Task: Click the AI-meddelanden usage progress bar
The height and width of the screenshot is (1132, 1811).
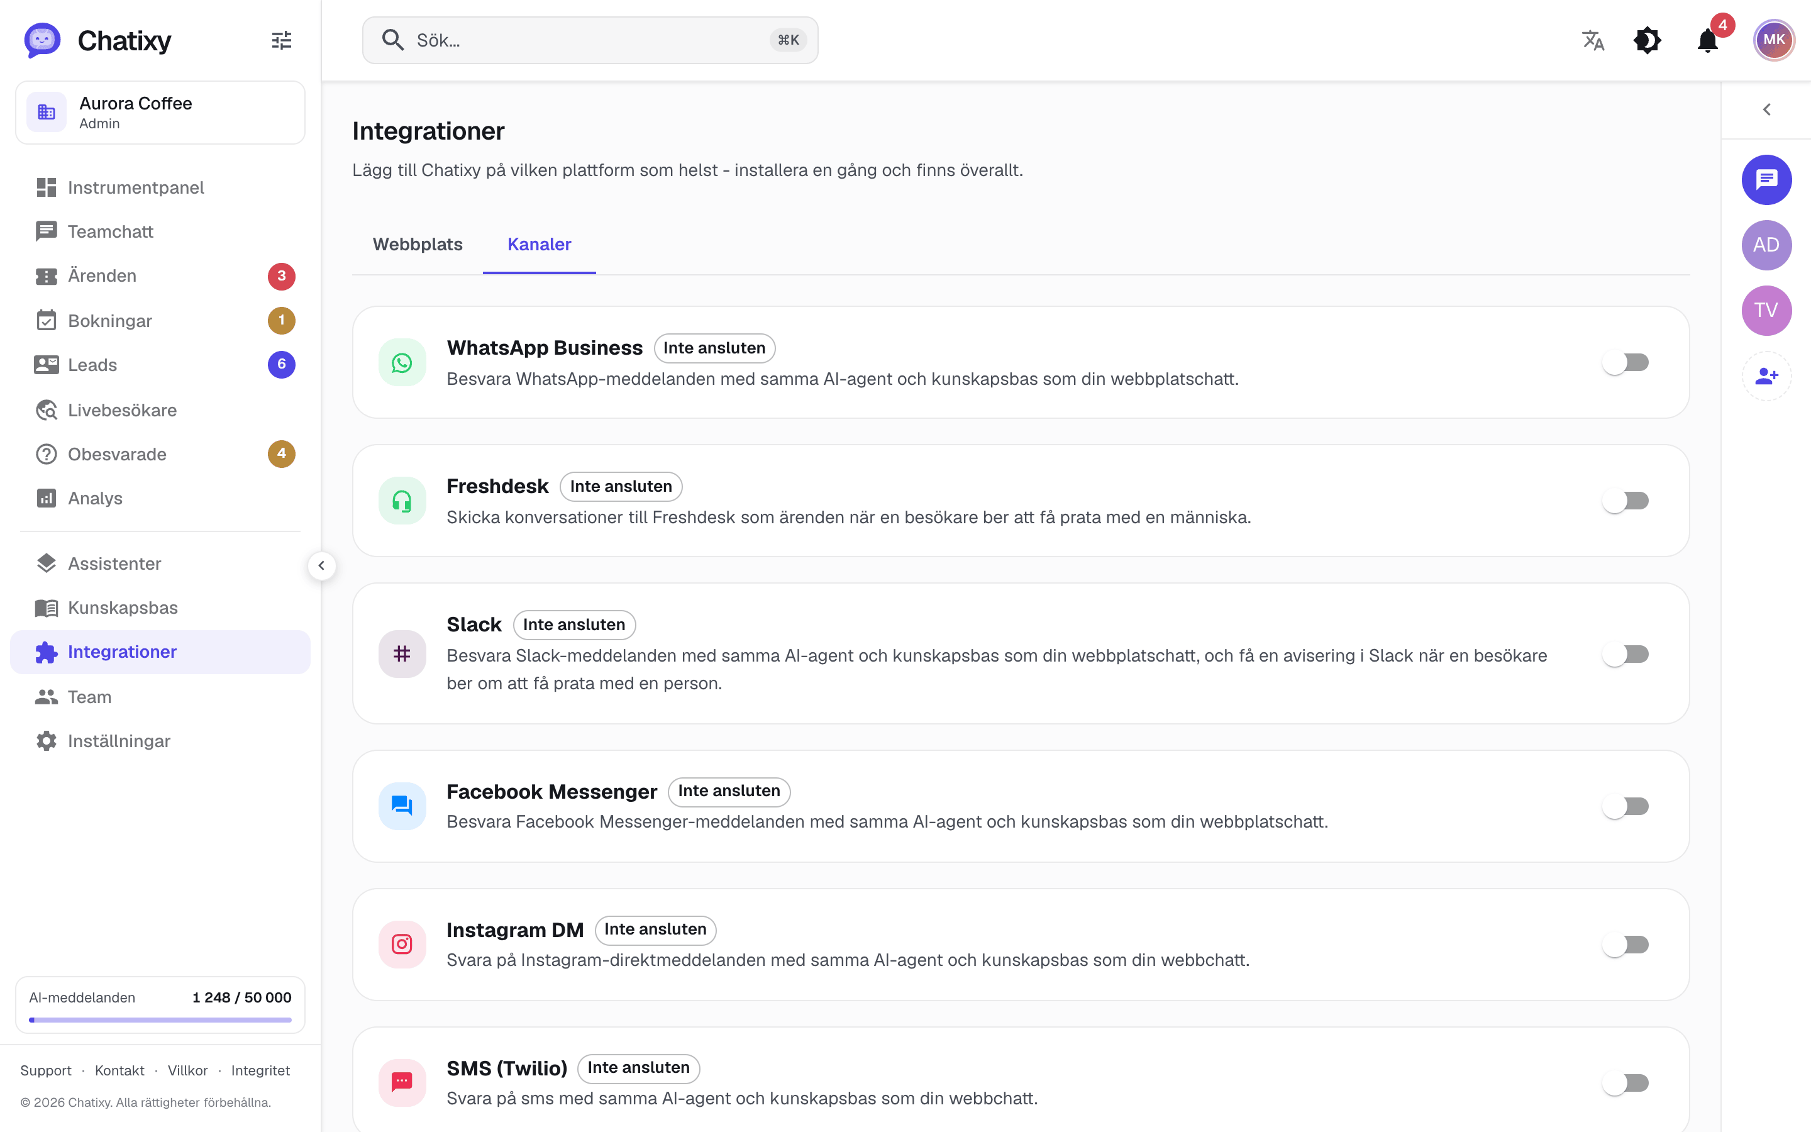Action: (160, 1019)
